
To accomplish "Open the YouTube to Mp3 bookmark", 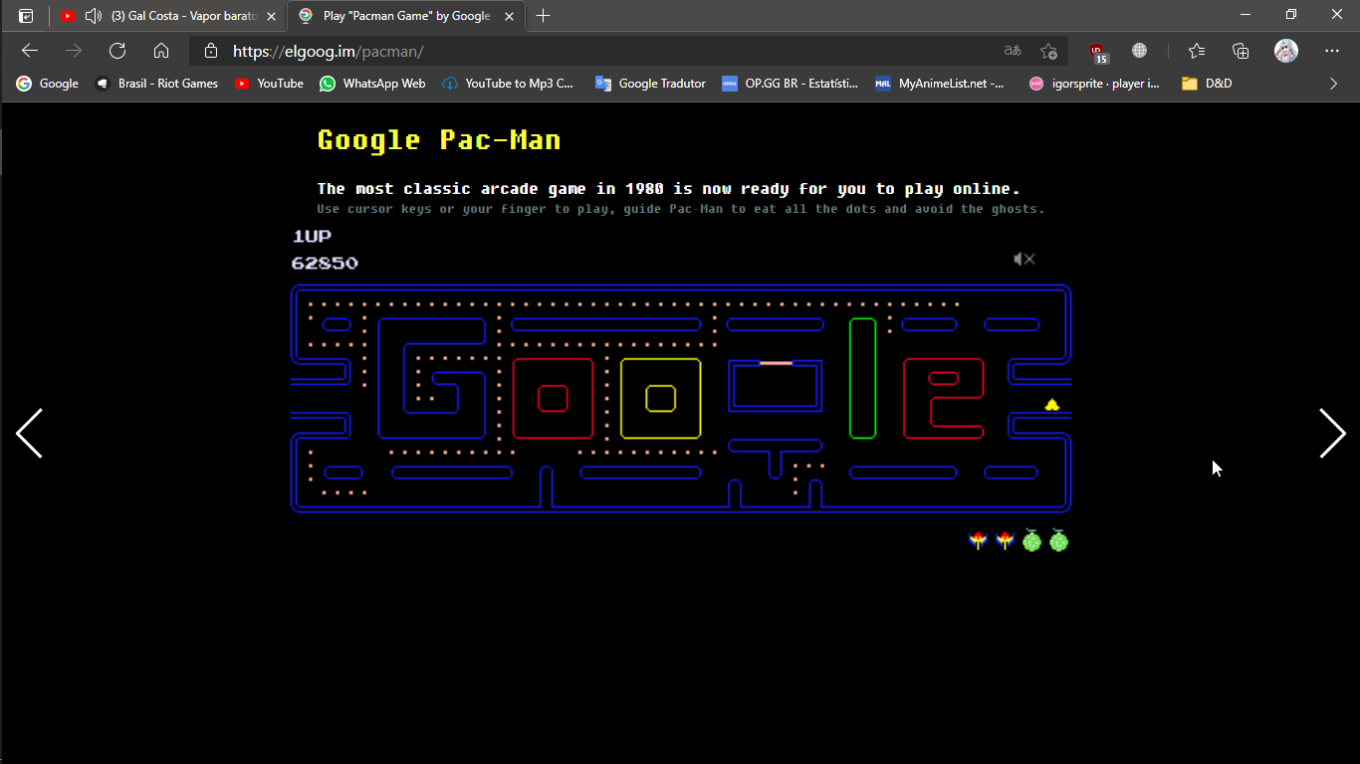I will [x=508, y=84].
